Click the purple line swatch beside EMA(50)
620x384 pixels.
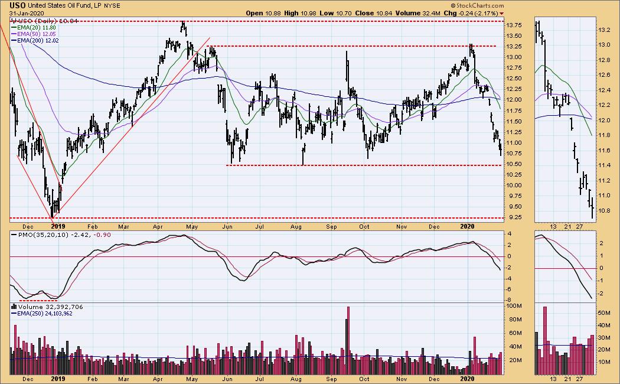click(14, 34)
